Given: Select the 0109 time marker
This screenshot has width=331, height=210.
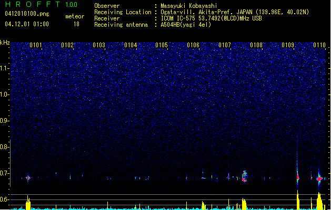Looking at the screenshot, I should click(288, 45).
